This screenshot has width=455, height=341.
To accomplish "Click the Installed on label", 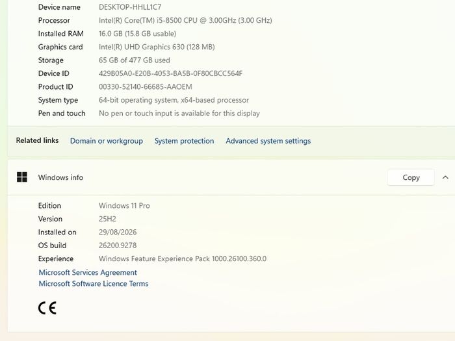I will [57, 233].
